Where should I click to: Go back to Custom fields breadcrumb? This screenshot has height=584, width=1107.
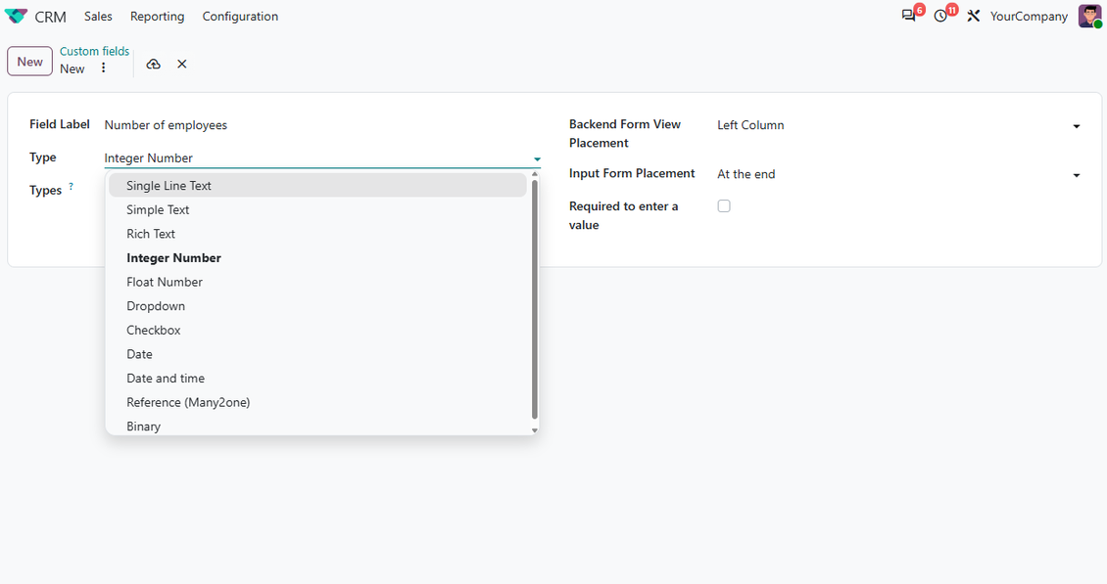coord(95,51)
